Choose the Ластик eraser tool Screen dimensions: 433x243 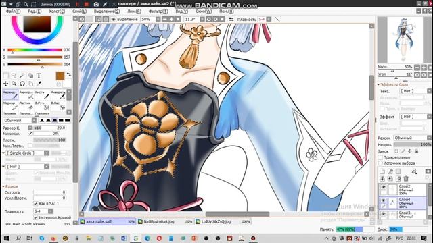pos(26,105)
